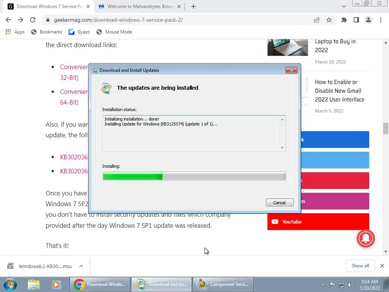Click the notification bell button

click(x=366, y=239)
